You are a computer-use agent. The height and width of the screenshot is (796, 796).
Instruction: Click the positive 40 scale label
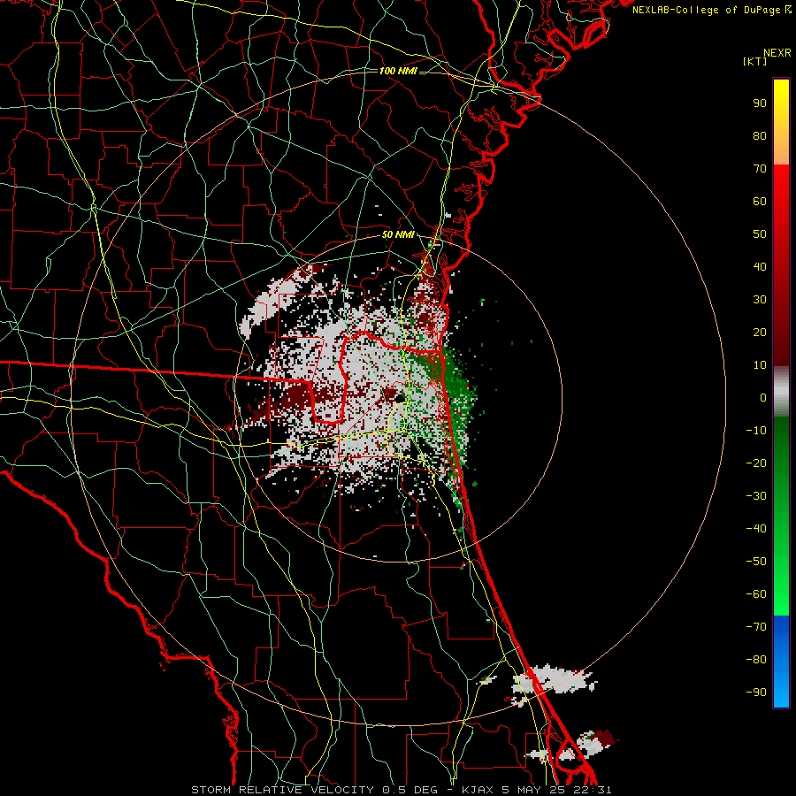(x=760, y=266)
